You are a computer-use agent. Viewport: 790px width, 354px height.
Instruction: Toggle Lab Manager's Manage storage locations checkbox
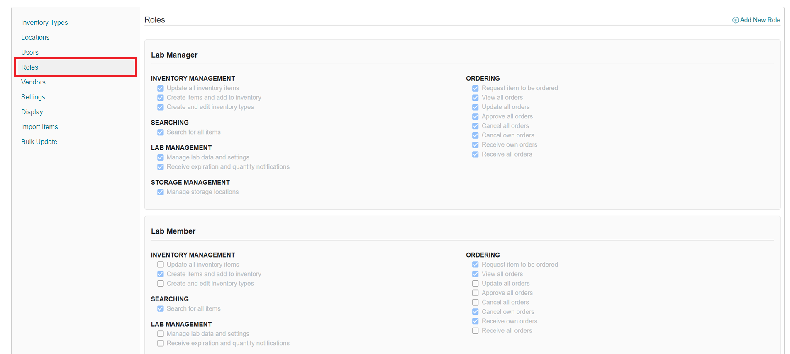161,192
